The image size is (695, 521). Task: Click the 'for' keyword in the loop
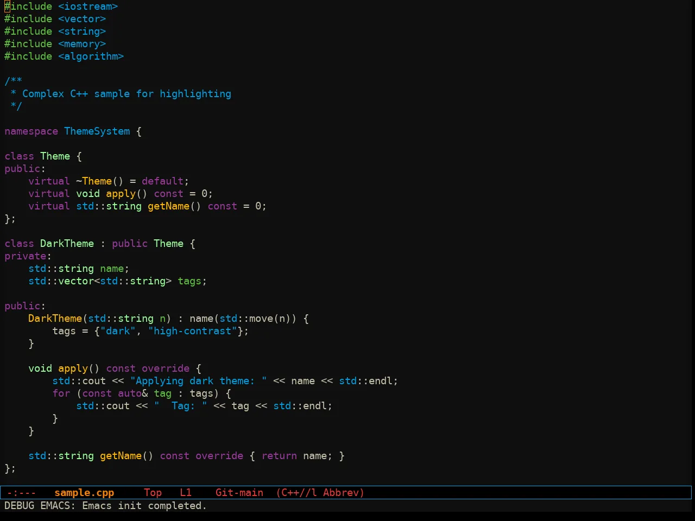(61, 393)
